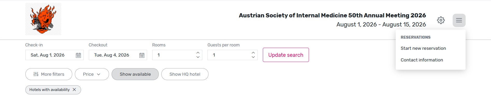Click the Check-in date field
491x98 pixels.
pyautogui.click(x=54, y=55)
